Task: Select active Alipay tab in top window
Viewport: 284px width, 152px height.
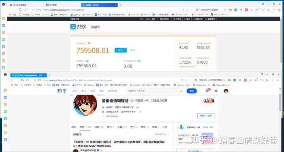Action: click(99, 5)
